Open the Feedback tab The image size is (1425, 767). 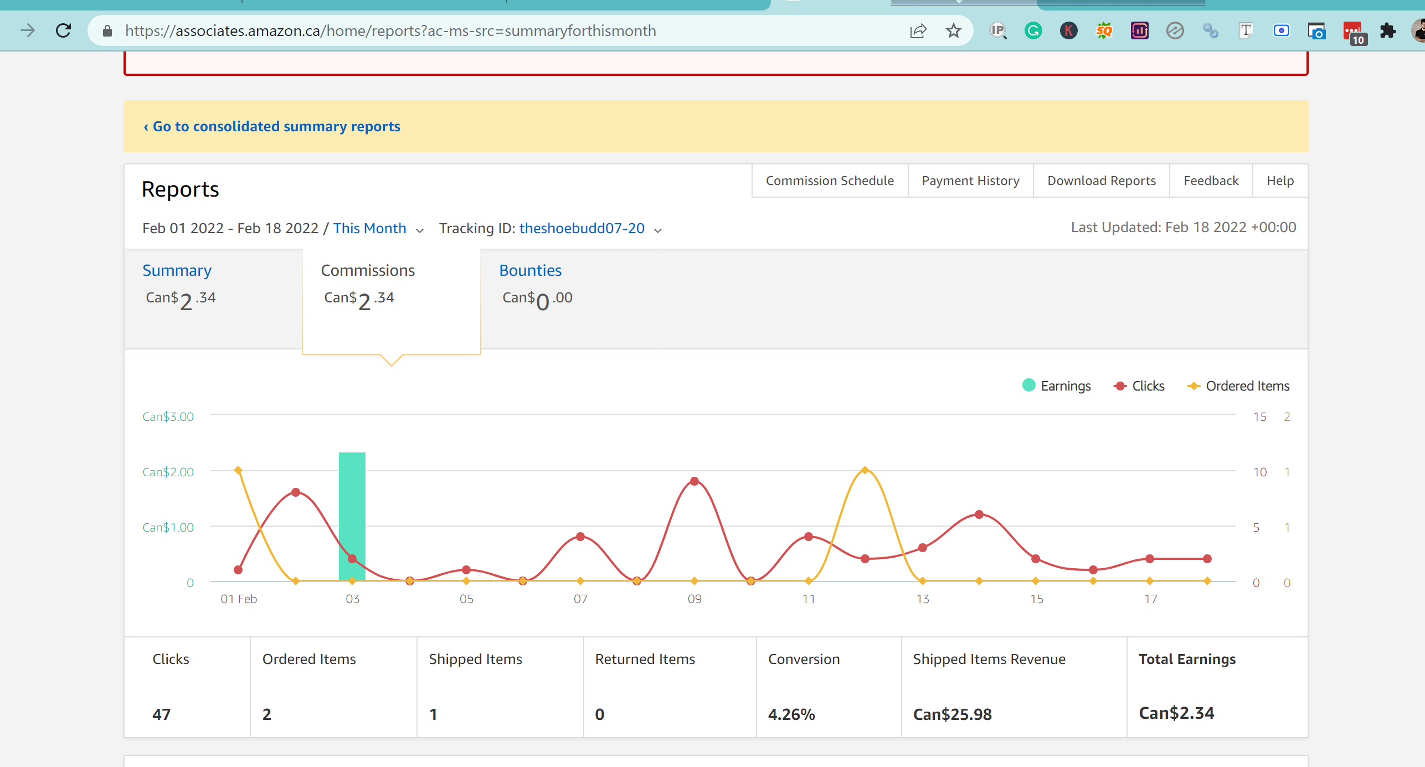(x=1211, y=181)
